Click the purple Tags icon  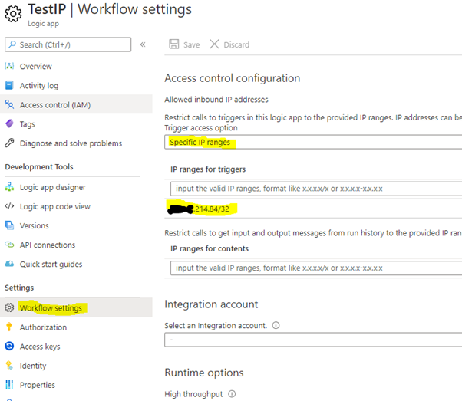click(x=9, y=123)
